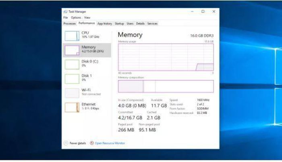Maximize the Task Manager window

click(x=203, y=11)
